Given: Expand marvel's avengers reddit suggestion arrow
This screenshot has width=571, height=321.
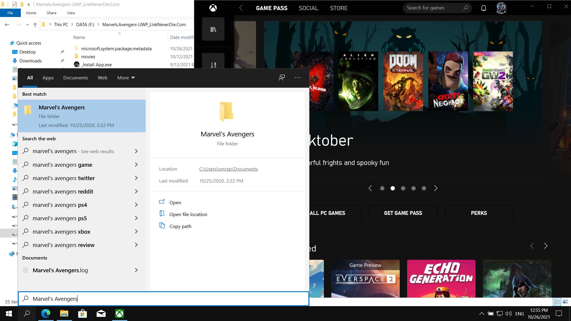Looking at the screenshot, I should 136,191.
